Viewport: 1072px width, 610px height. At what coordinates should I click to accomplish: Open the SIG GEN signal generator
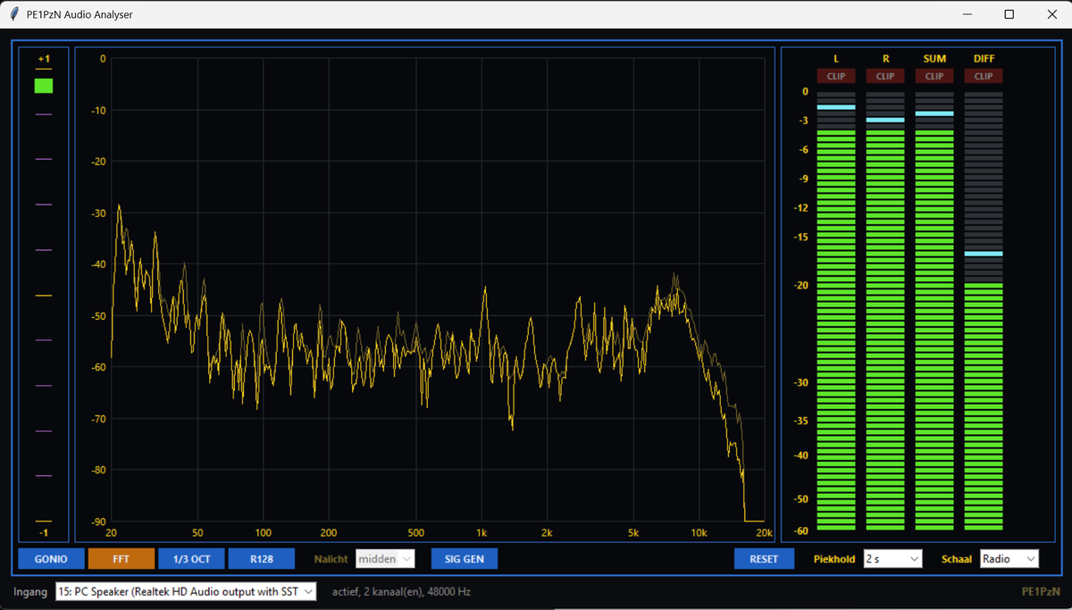[465, 558]
